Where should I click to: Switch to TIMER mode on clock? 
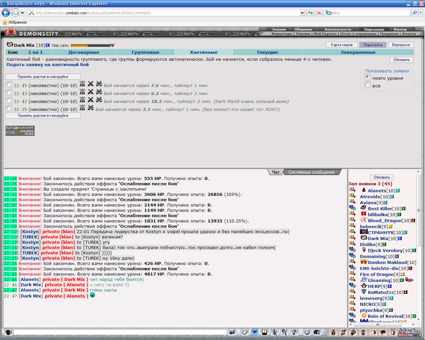(416, 335)
